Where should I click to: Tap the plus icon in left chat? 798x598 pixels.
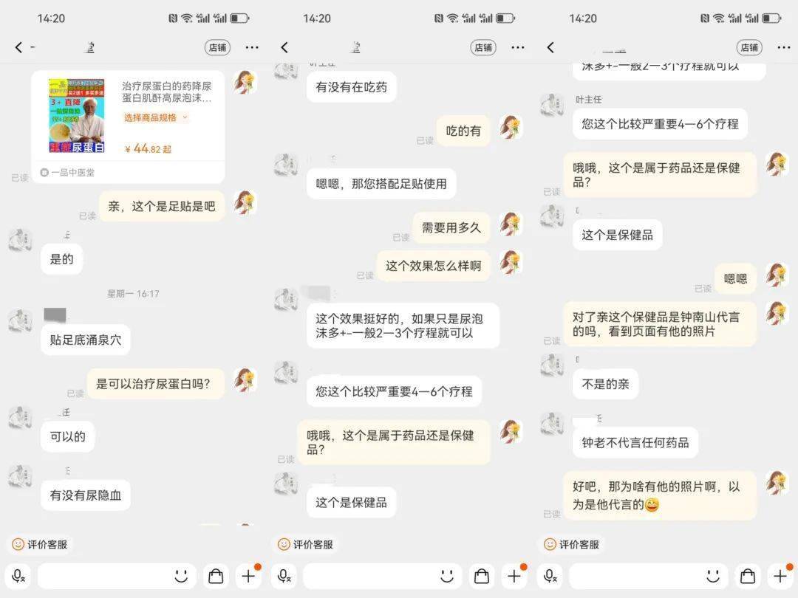coord(248,576)
